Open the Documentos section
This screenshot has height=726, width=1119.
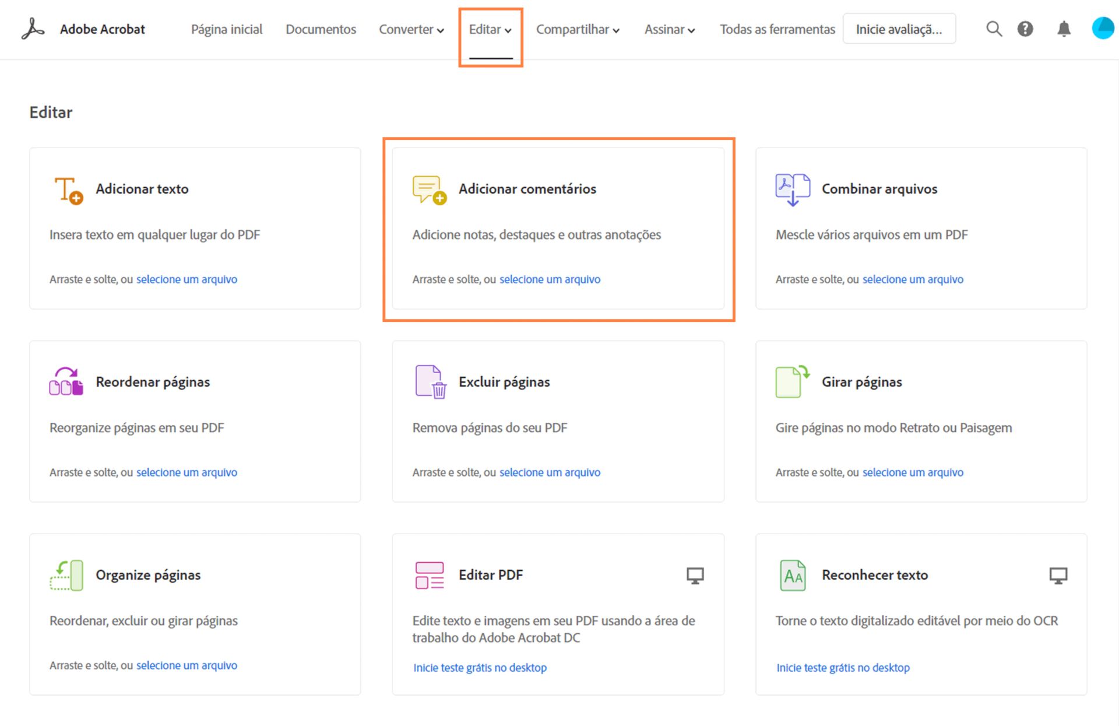(321, 29)
